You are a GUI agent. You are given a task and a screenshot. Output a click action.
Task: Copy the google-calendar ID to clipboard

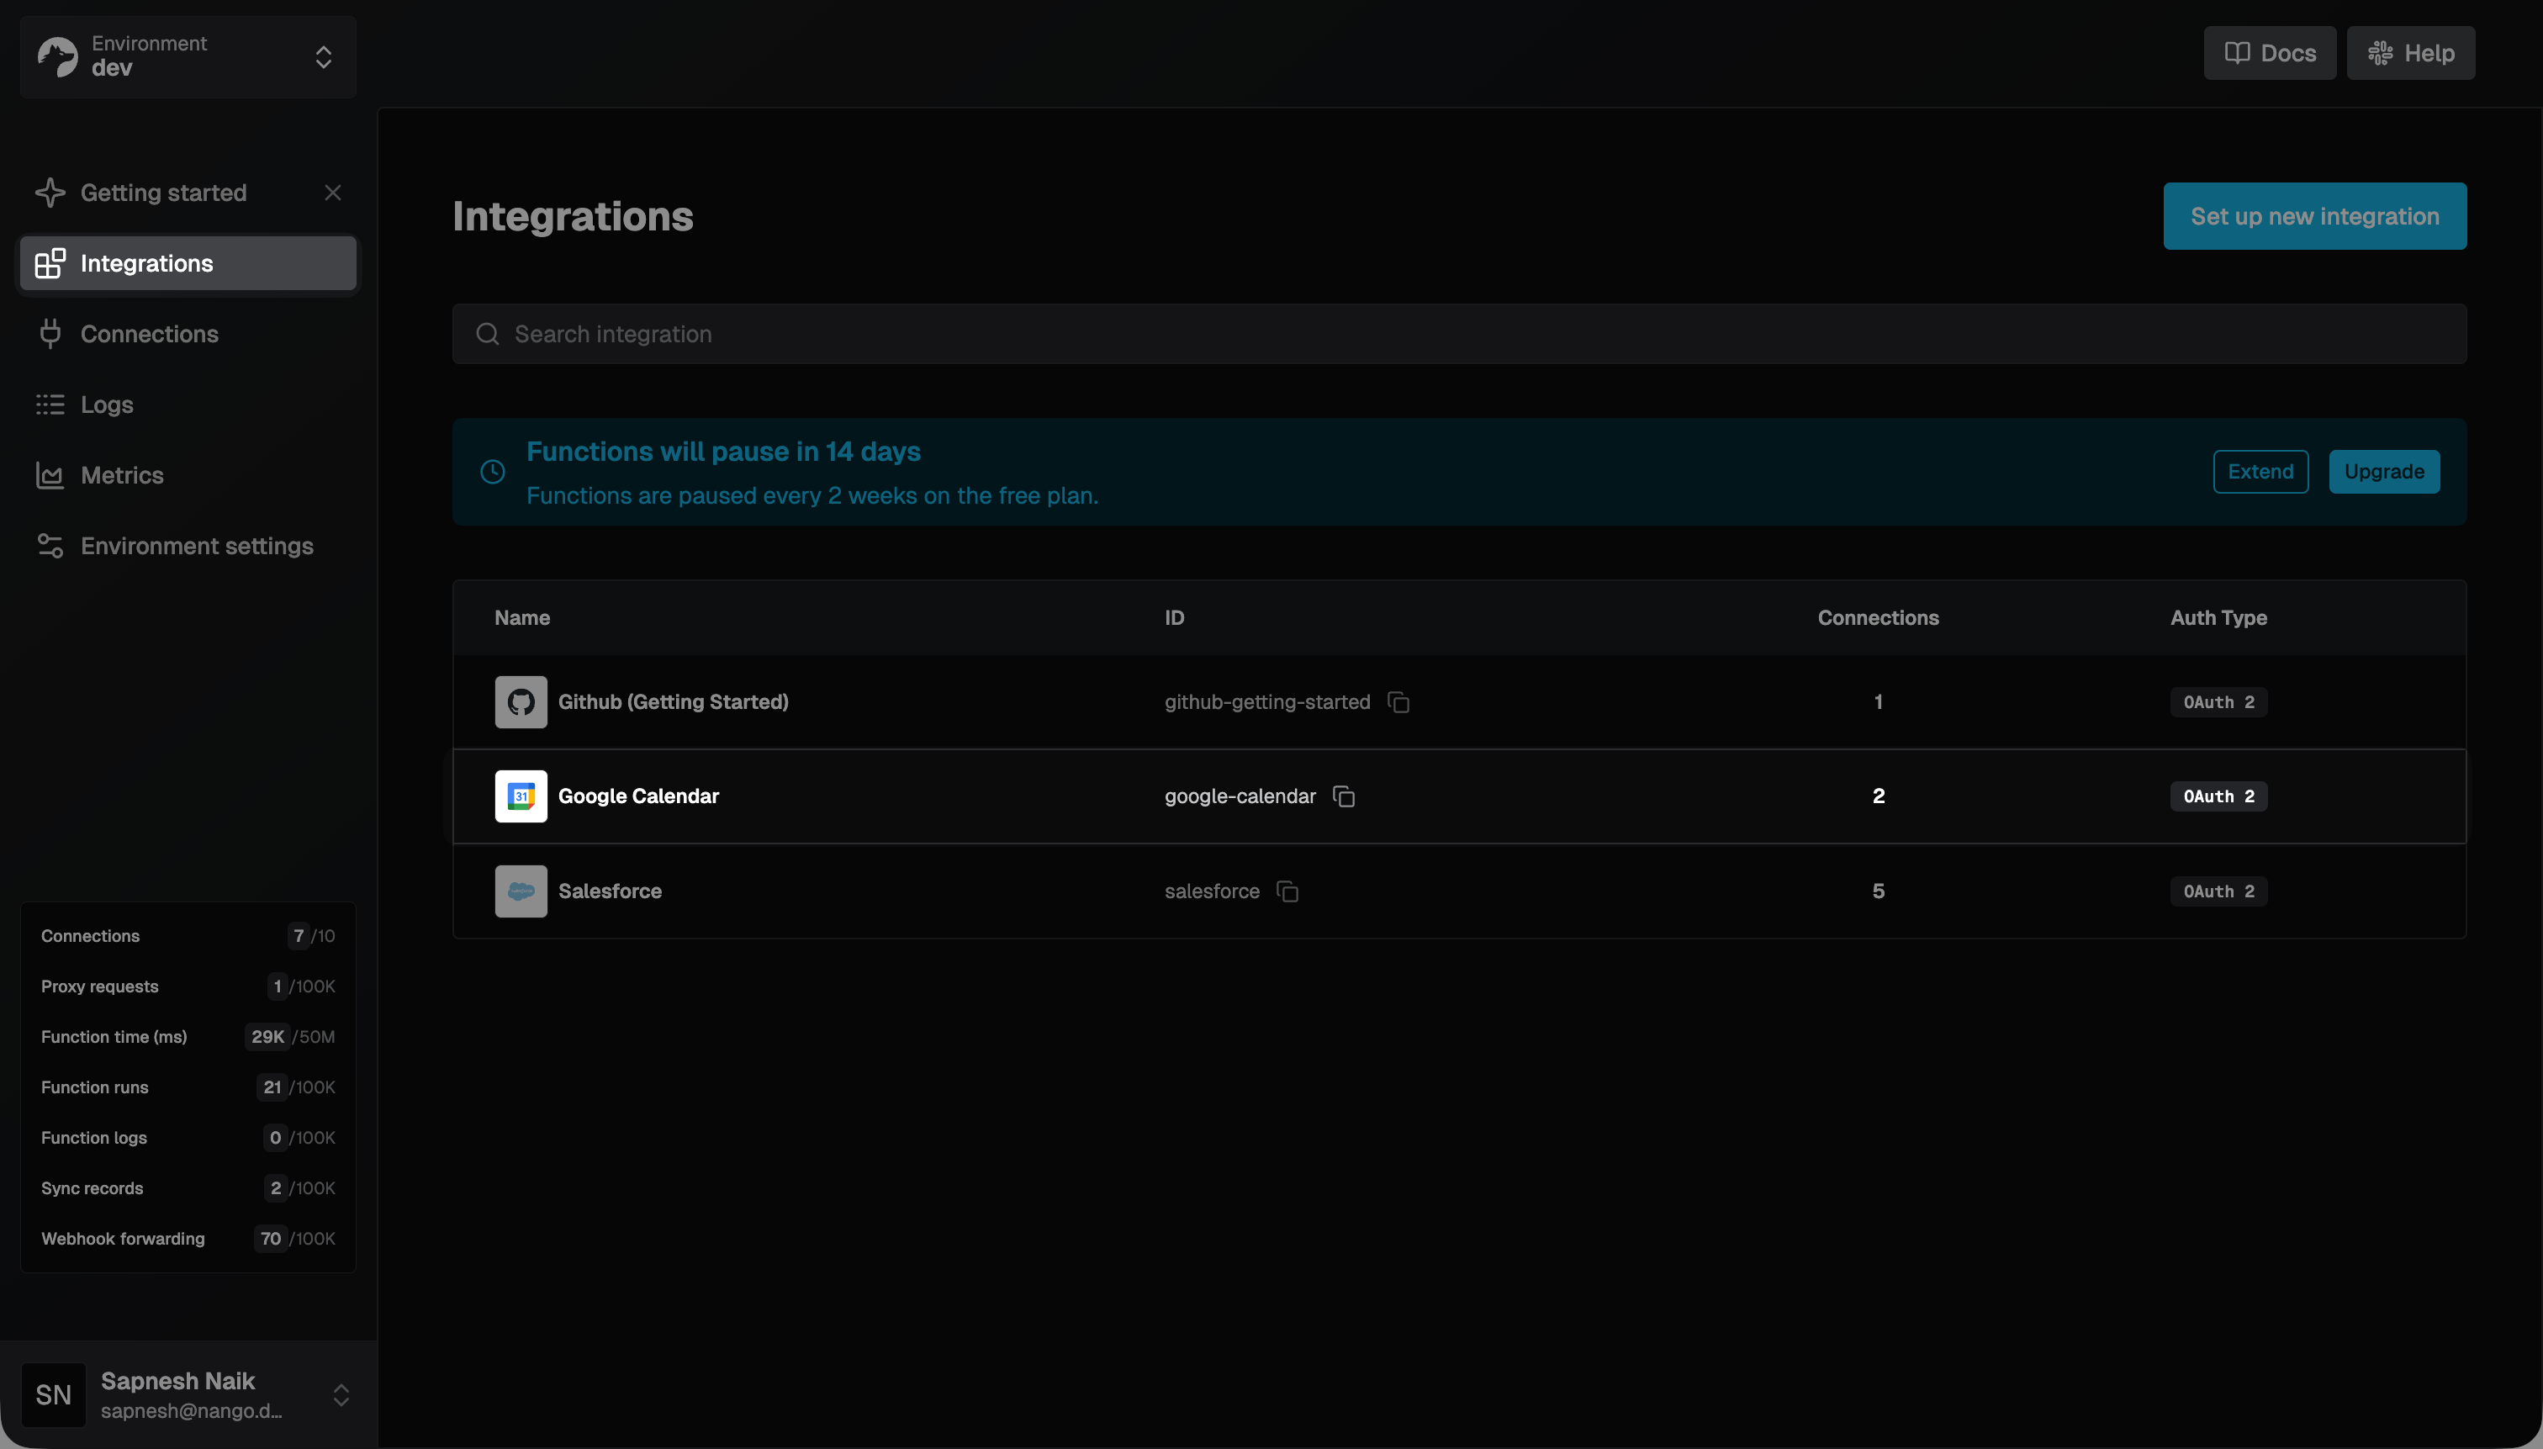point(1343,796)
